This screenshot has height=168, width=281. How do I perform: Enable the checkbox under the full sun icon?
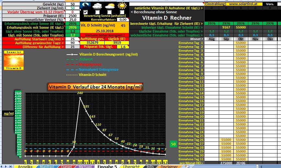point(122,12)
